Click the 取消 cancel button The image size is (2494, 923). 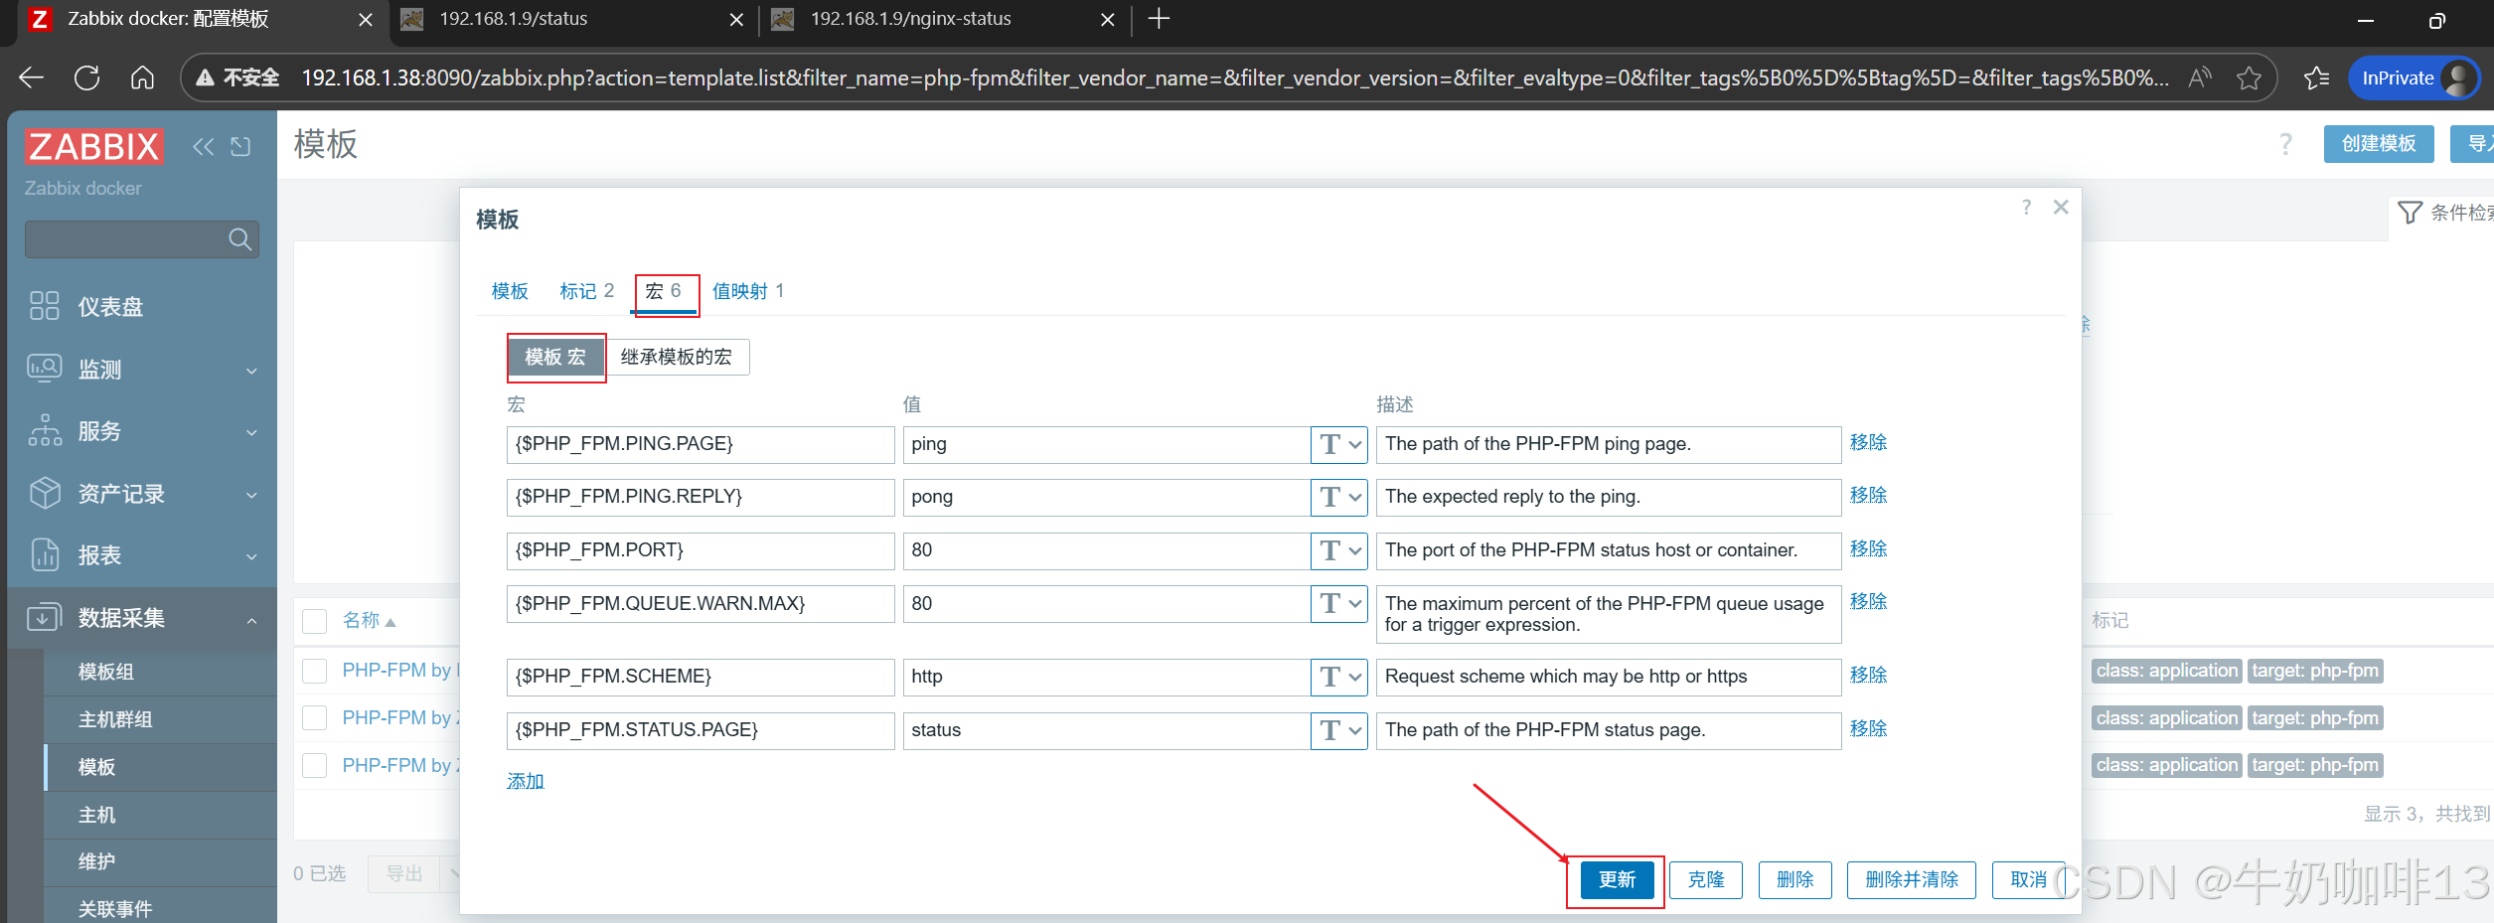(x=2028, y=880)
